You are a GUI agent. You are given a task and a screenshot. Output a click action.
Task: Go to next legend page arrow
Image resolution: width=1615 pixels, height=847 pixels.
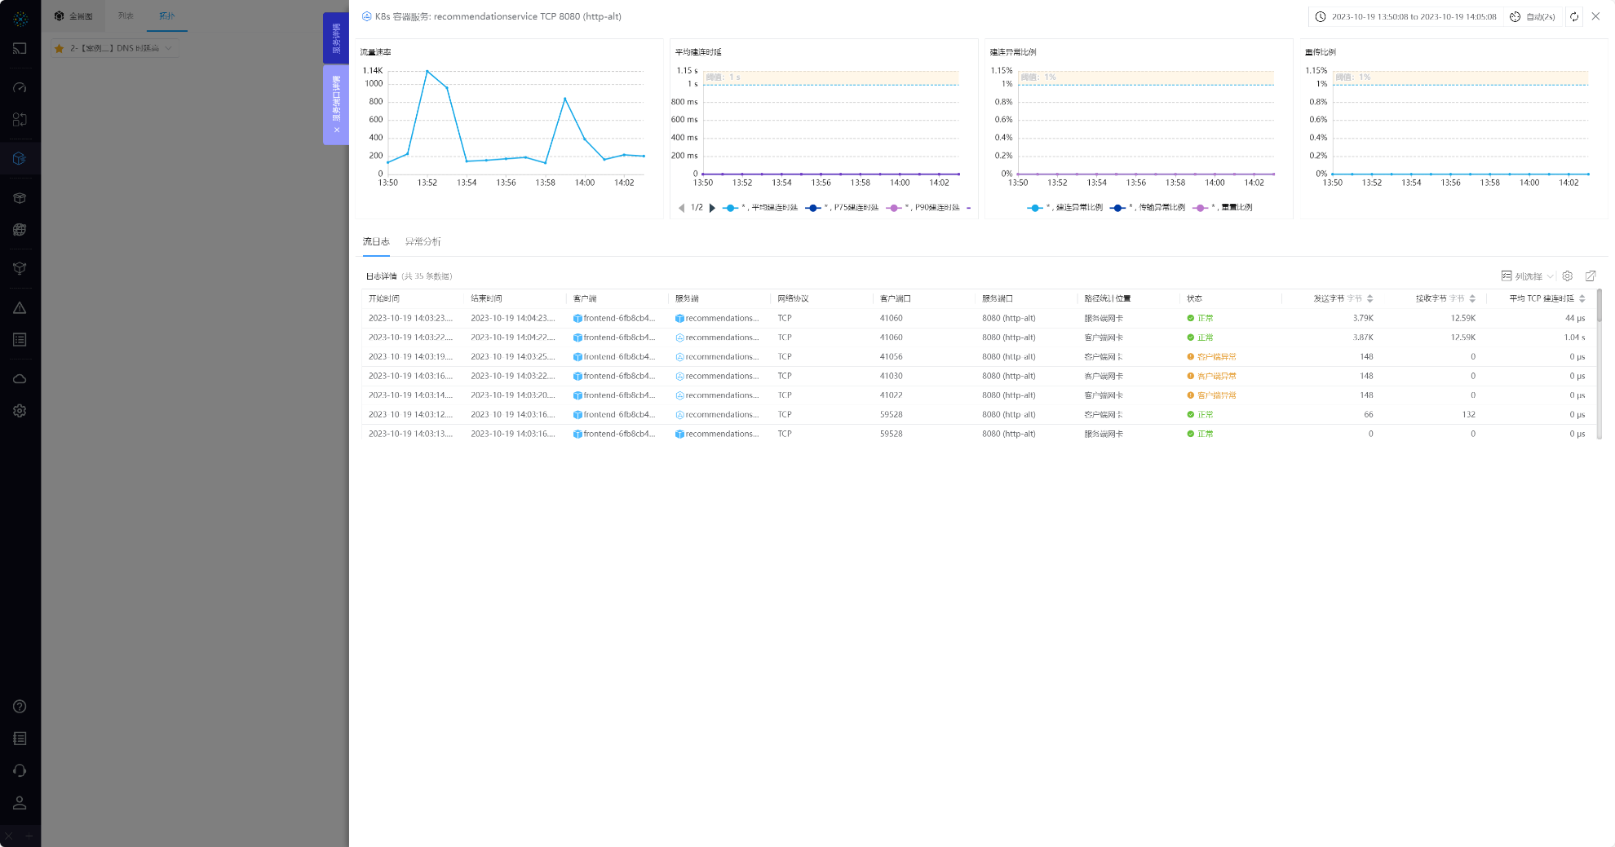coord(712,208)
